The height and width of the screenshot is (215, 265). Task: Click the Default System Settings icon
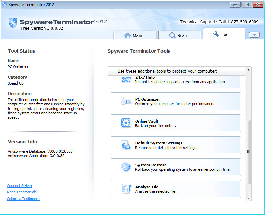(126, 145)
